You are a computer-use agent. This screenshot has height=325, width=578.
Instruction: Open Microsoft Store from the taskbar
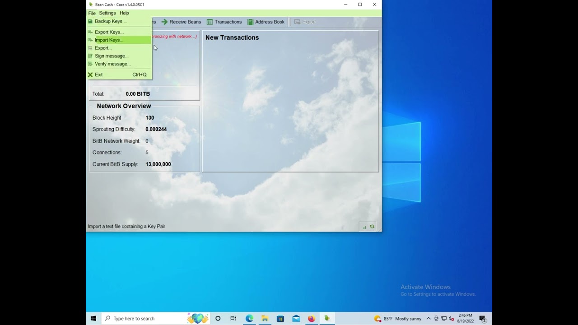280,319
